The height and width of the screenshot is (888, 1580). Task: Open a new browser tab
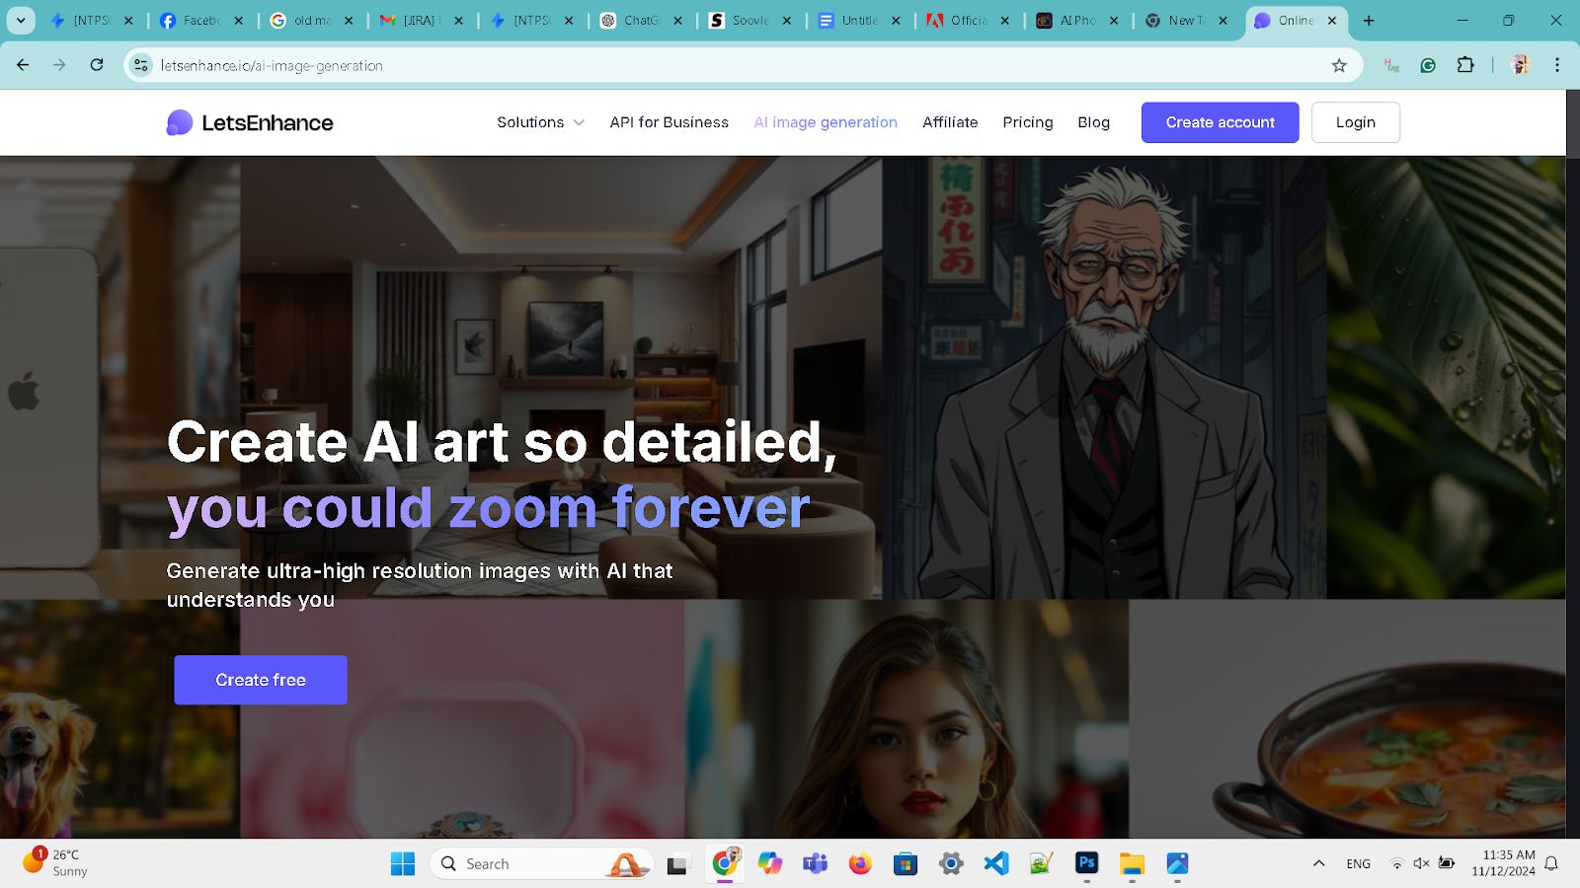point(1369,20)
